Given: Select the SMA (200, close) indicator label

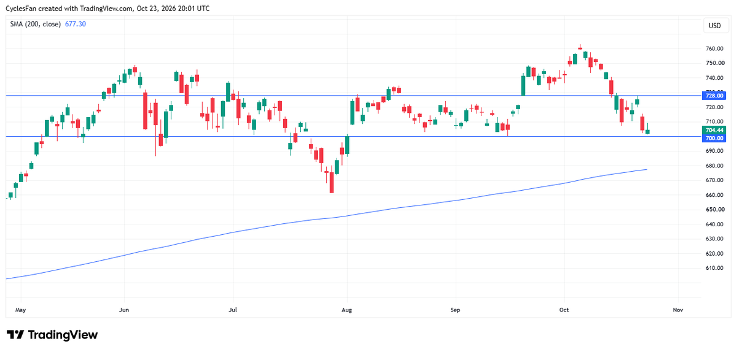Looking at the screenshot, I should point(34,24).
